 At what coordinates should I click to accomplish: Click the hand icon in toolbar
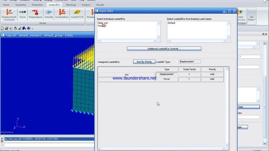point(16,29)
